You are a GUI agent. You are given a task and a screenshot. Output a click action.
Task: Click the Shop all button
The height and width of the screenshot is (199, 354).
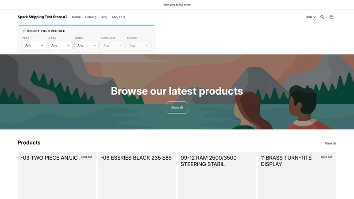pyautogui.click(x=177, y=107)
